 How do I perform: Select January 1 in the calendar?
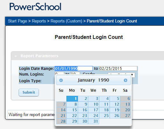pos(72,99)
